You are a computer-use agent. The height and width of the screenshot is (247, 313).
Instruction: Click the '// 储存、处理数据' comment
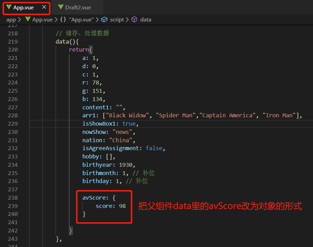[82, 33]
